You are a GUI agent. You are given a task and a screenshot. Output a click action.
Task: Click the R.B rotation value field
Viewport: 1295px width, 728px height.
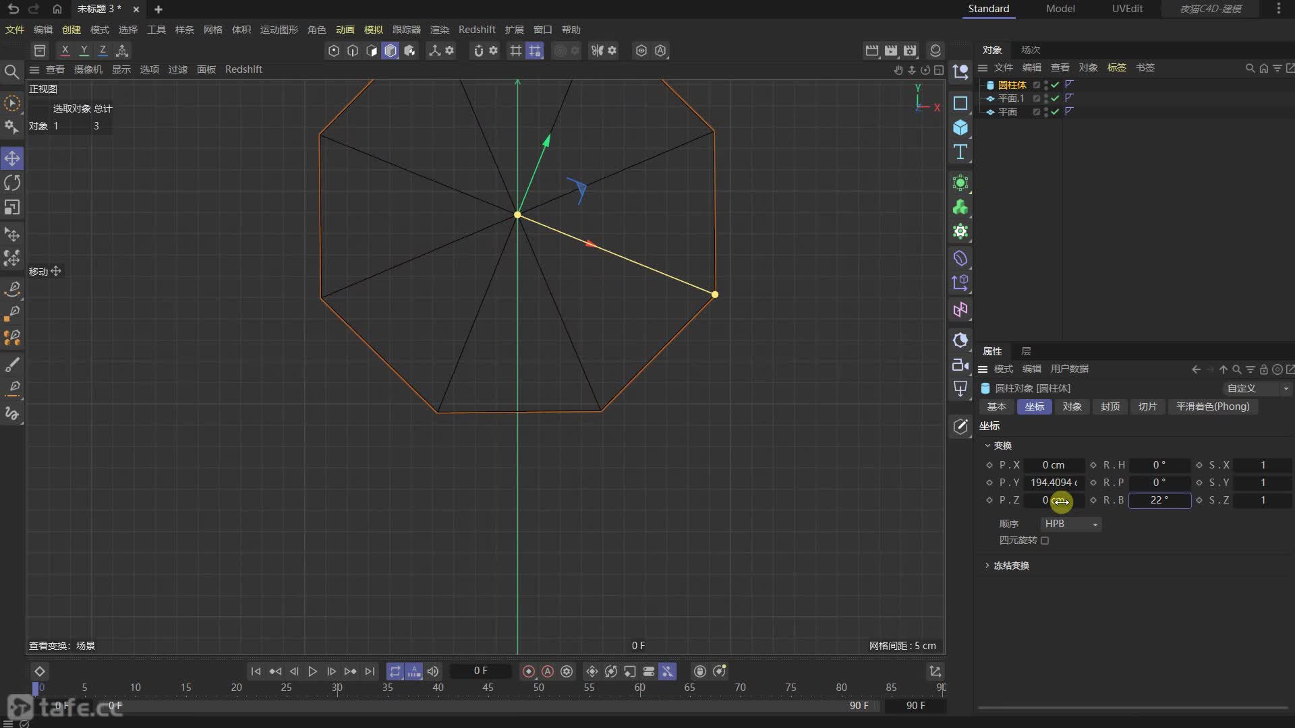coord(1160,500)
